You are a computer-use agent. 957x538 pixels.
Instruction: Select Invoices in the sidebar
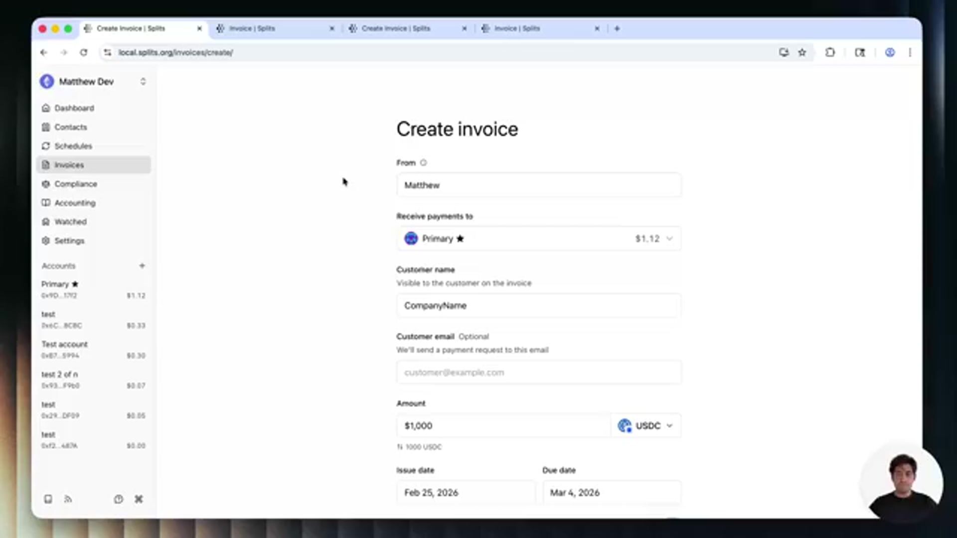tap(69, 164)
